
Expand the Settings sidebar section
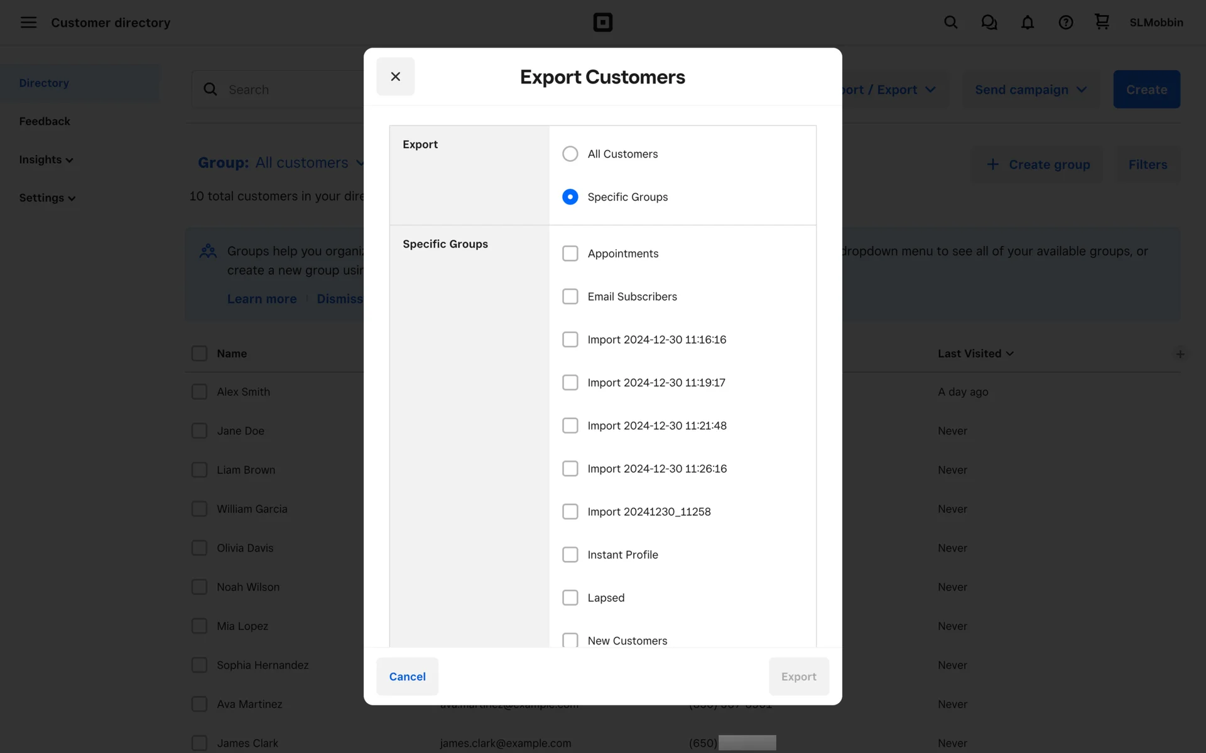point(47,198)
